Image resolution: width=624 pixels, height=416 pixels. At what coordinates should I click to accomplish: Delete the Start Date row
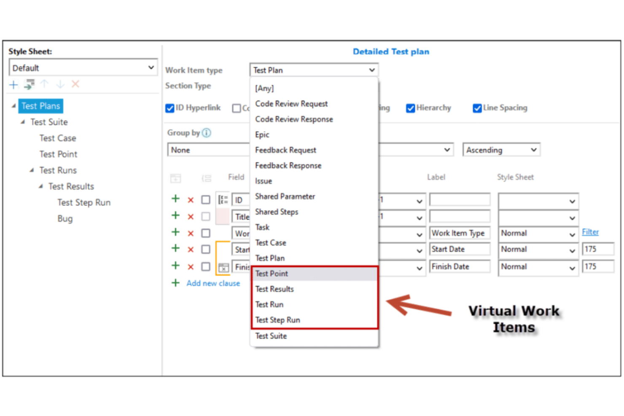pyautogui.click(x=191, y=250)
